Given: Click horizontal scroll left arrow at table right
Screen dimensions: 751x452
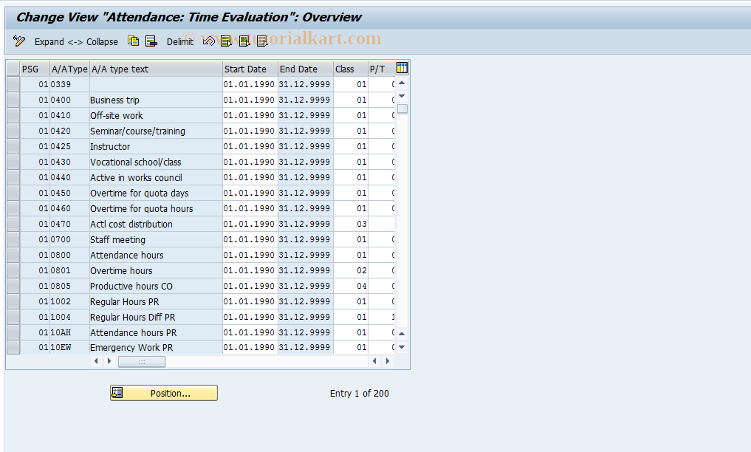Looking at the screenshot, I should pyautogui.click(x=374, y=361).
